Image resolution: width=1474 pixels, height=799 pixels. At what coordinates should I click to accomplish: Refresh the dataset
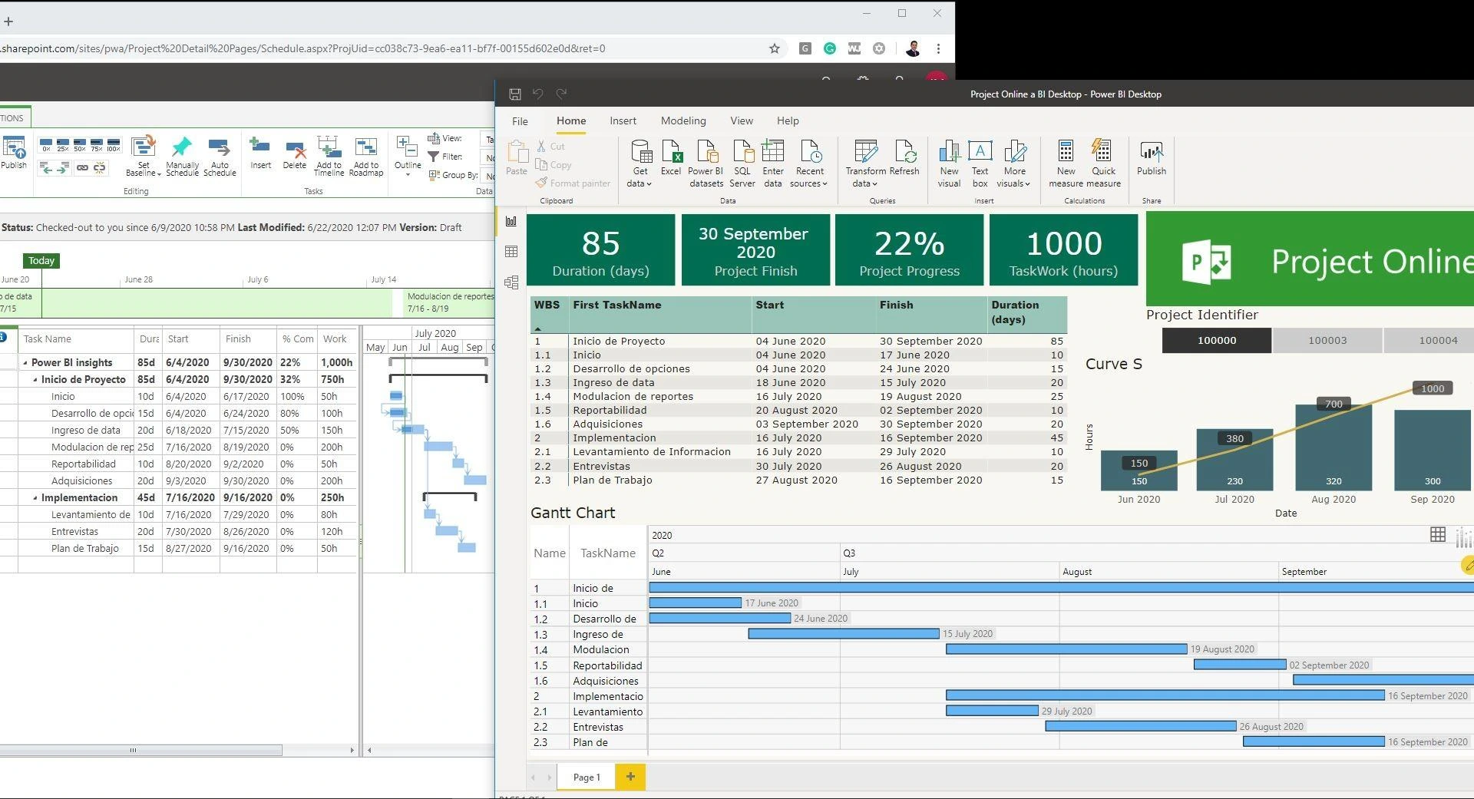click(x=906, y=156)
